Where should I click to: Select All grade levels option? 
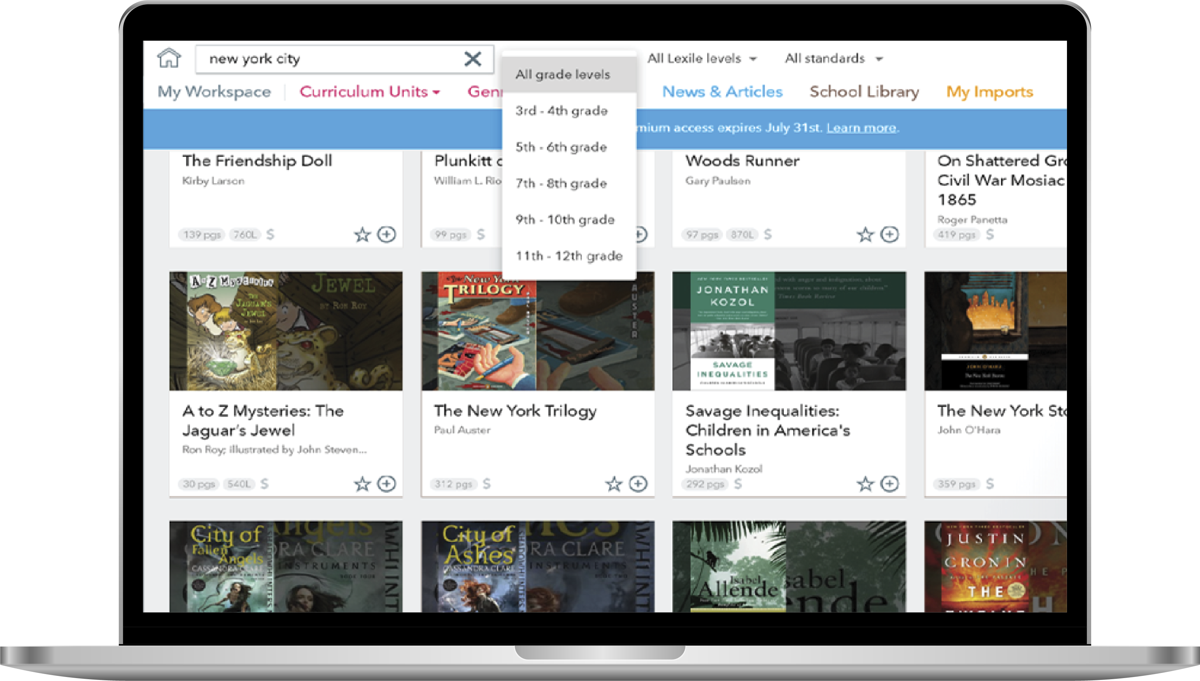(x=569, y=74)
